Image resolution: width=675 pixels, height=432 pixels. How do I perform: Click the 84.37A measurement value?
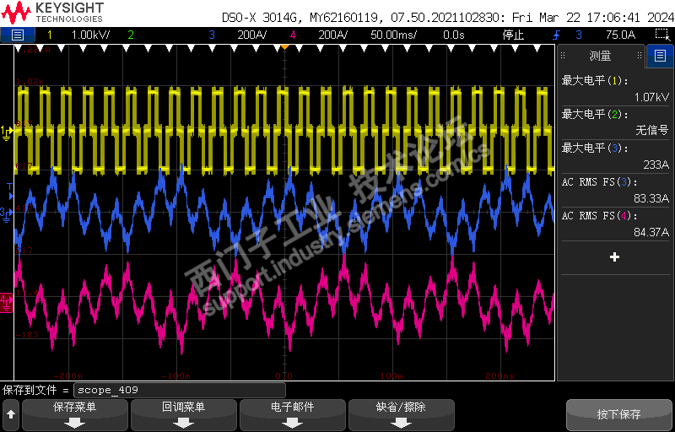click(651, 232)
